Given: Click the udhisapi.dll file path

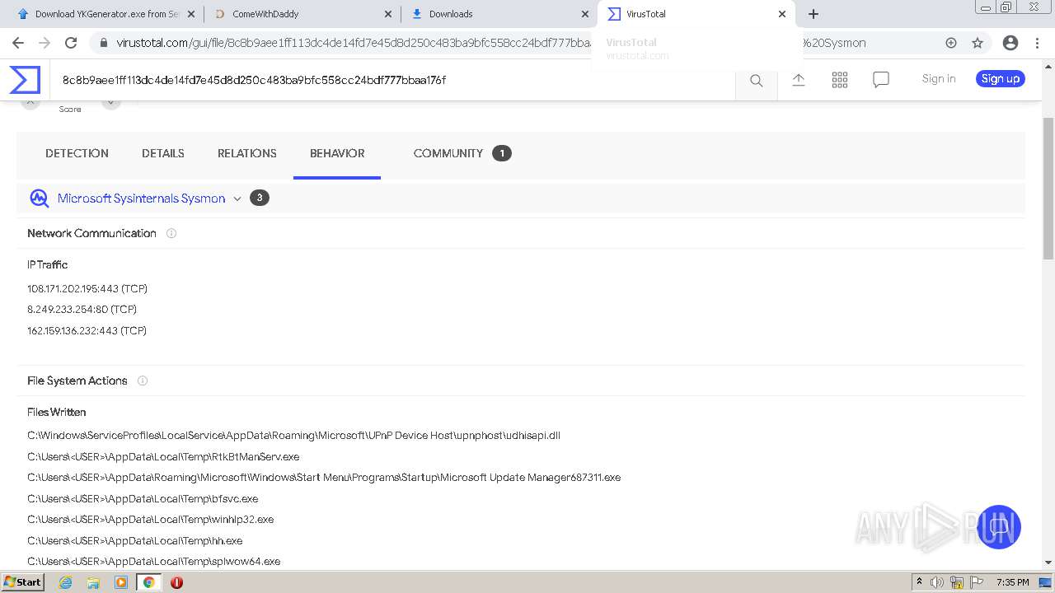Looking at the screenshot, I should 293,435.
